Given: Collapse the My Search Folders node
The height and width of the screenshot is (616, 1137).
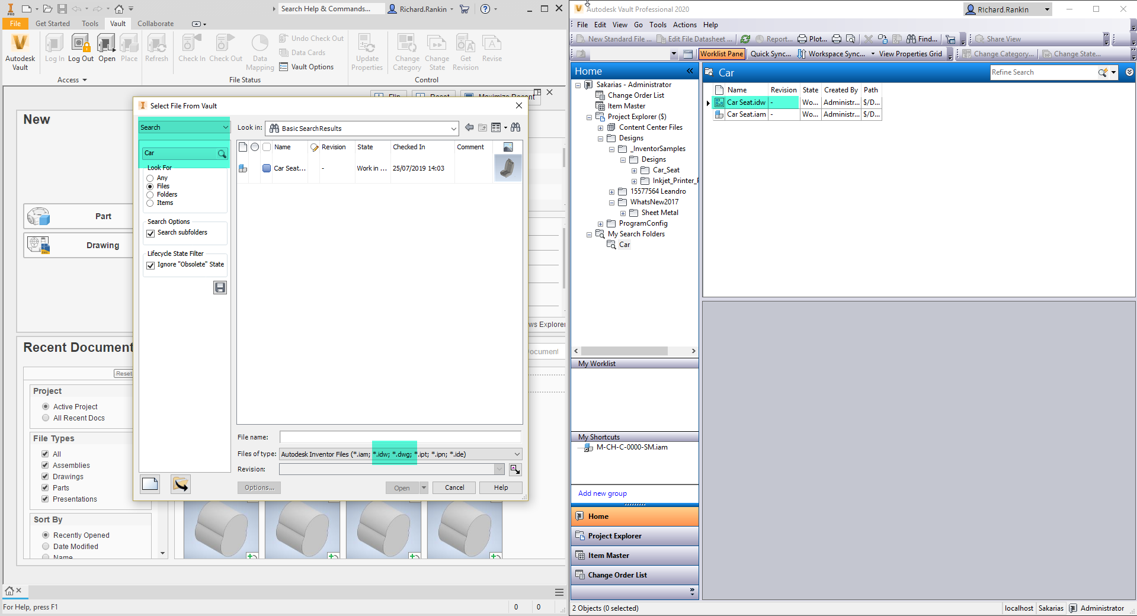Looking at the screenshot, I should pos(589,235).
